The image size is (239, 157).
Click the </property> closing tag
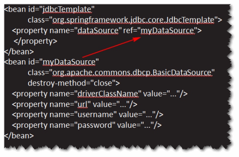(x=35, y=41)
